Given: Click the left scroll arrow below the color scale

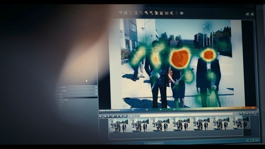Looking at the screenshot, I should click(x=100, y=113).
